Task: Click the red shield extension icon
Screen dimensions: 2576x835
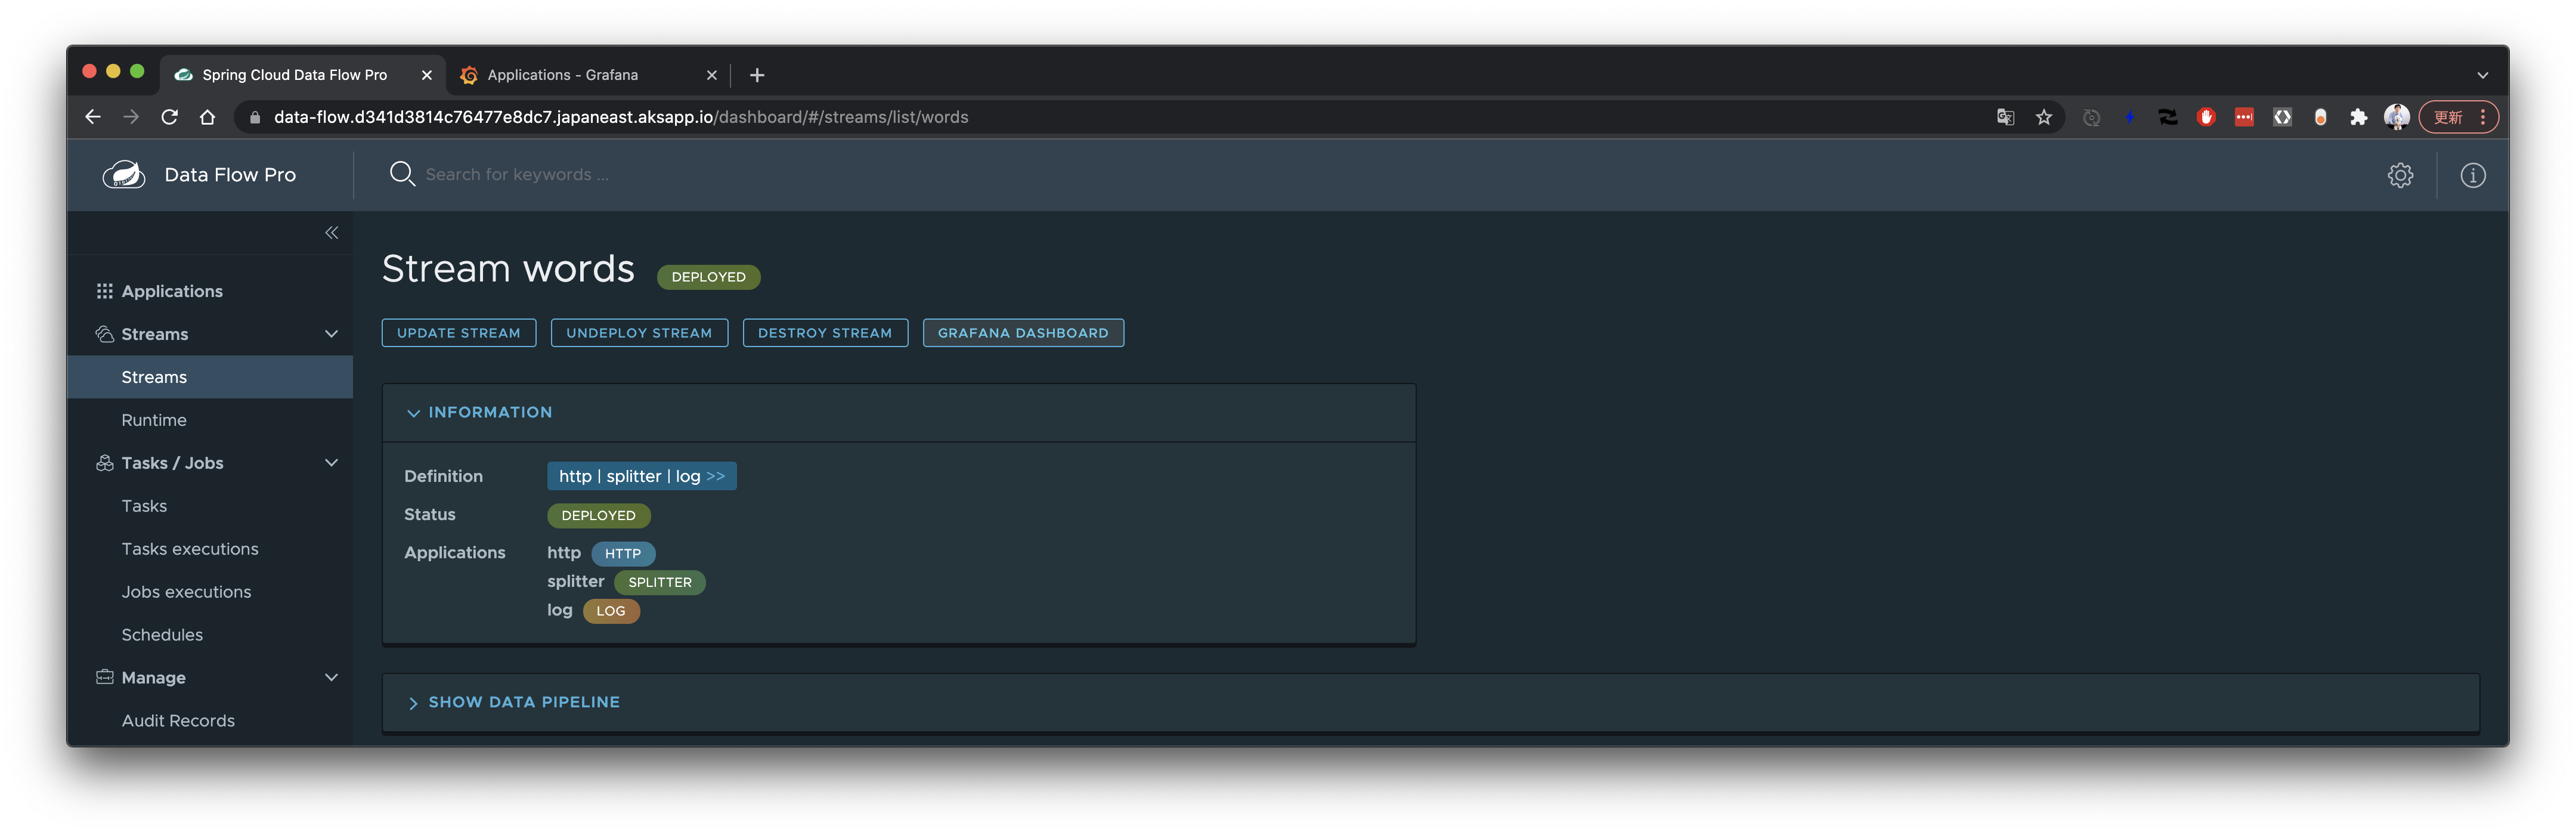Action: point(2206,117)
